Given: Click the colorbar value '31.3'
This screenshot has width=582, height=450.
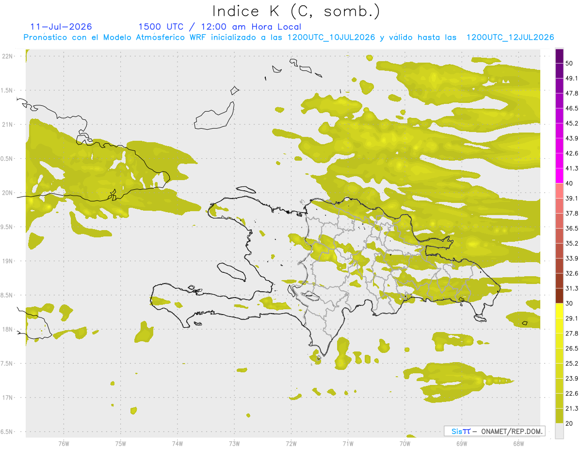Looking at the screenshot, I should click(x=571, y=288).
